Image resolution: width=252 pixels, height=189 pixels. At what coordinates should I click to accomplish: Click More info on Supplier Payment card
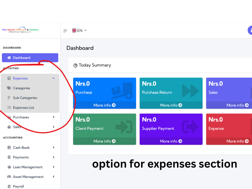pos(171,141)
